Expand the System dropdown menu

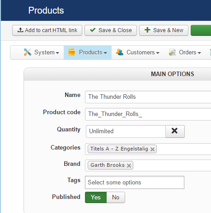(x=42, y=53)
